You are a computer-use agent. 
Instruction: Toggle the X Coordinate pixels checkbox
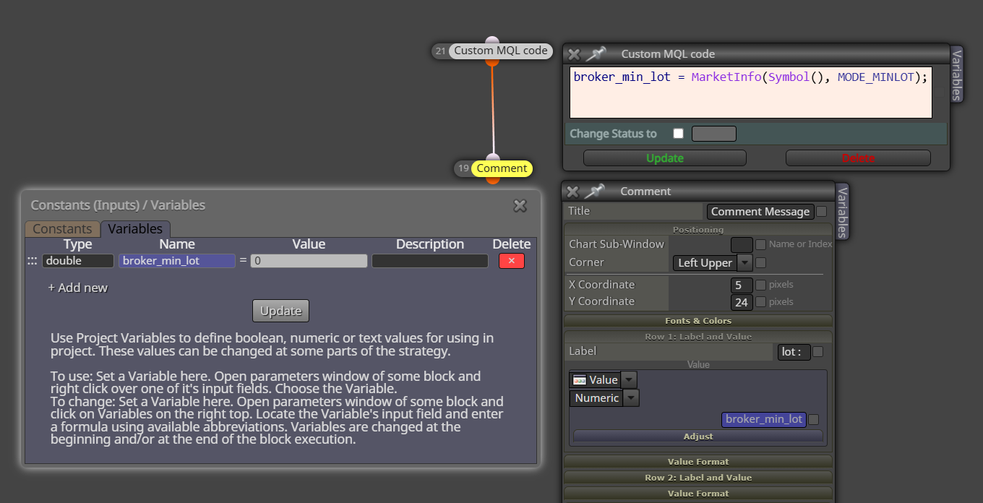(760, 285)
